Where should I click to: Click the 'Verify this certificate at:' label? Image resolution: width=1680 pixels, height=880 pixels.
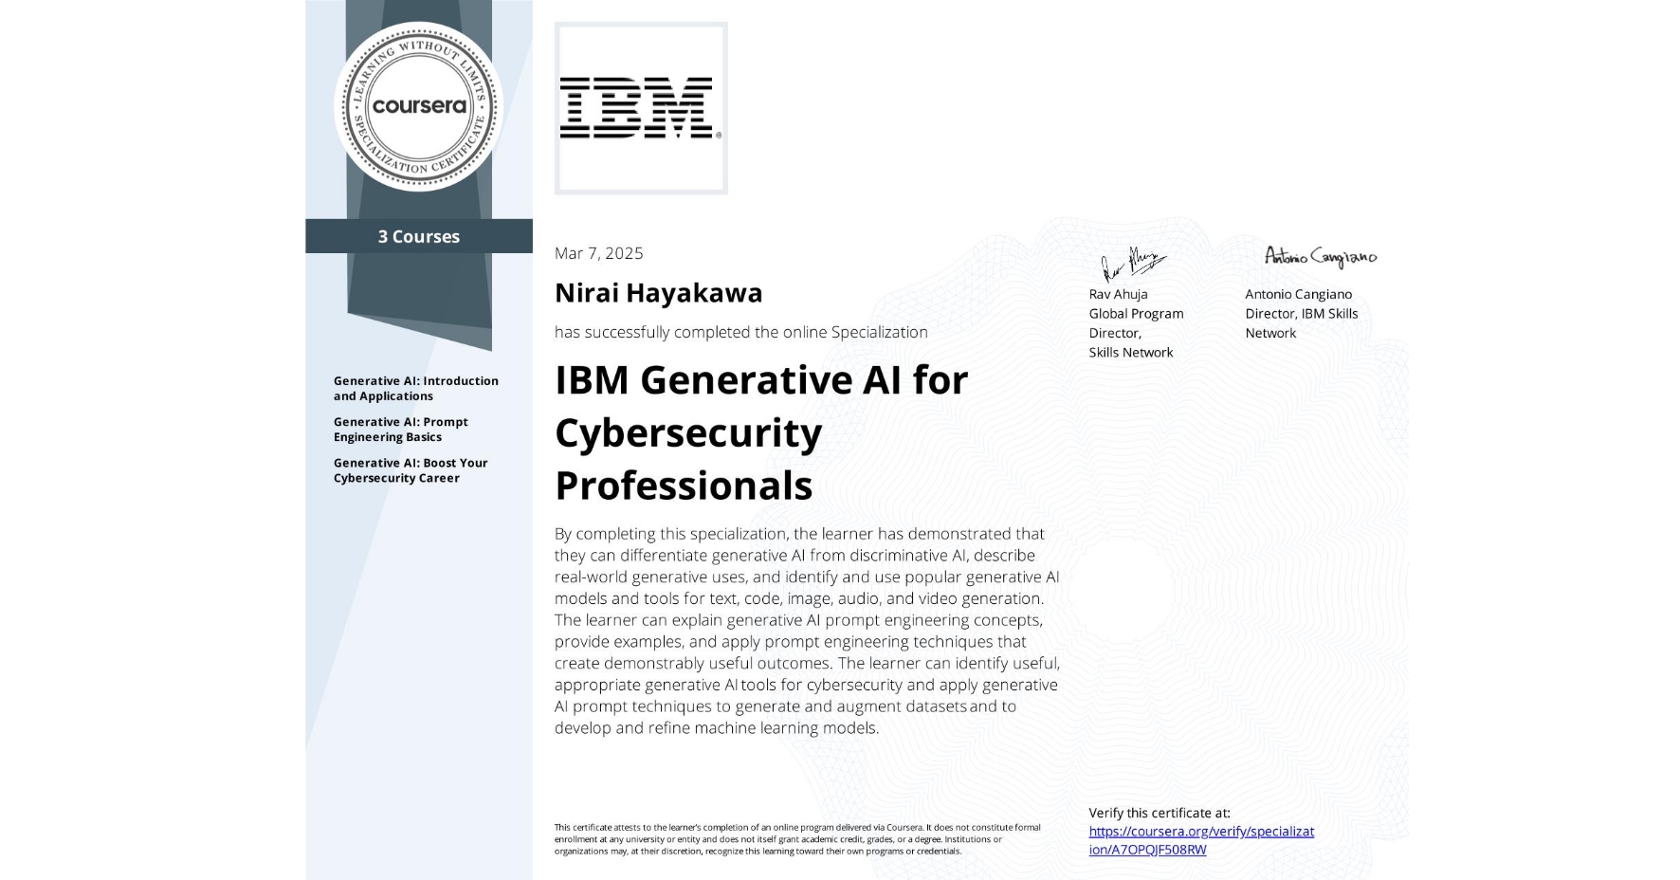(x=1159, y=813)
